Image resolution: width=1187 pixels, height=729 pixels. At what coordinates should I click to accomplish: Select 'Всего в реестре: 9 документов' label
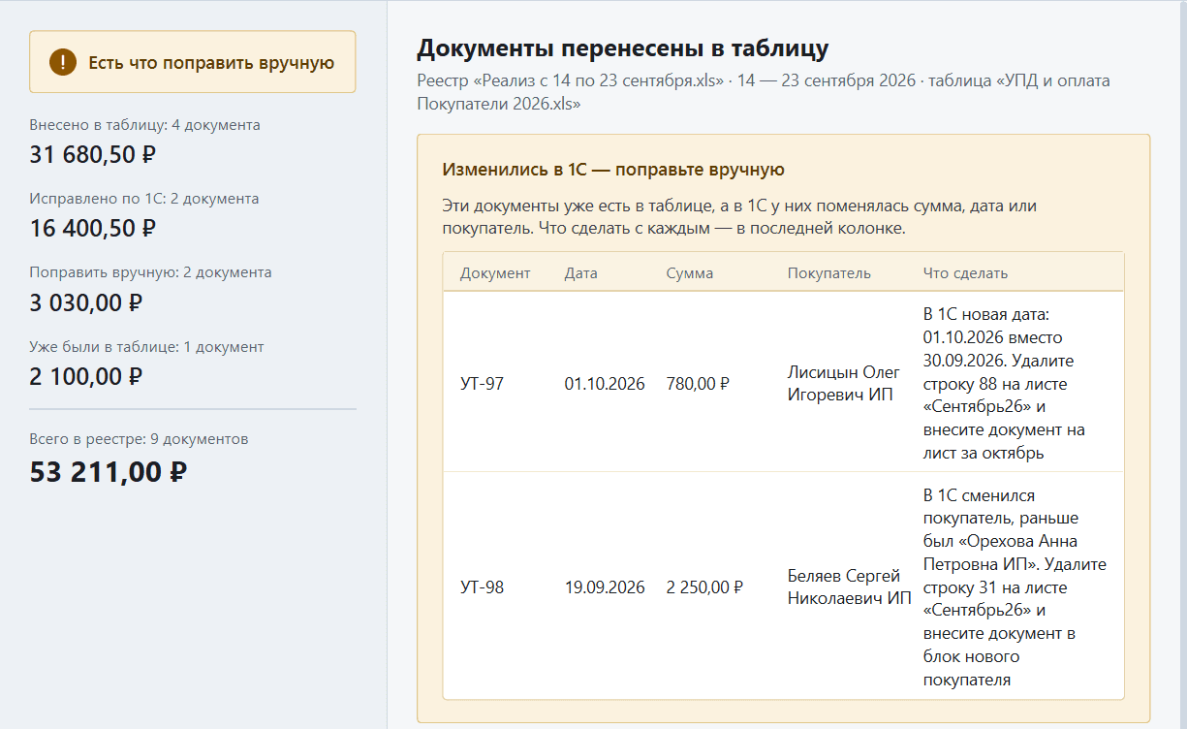pos(139,439)
